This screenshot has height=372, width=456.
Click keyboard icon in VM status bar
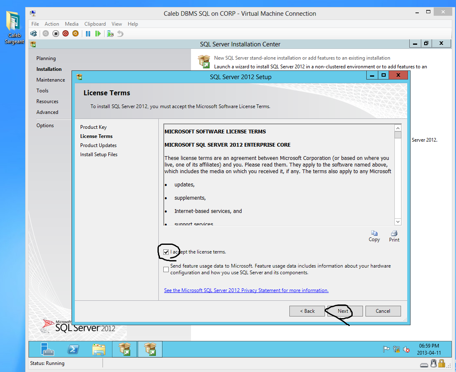point(424,365)
